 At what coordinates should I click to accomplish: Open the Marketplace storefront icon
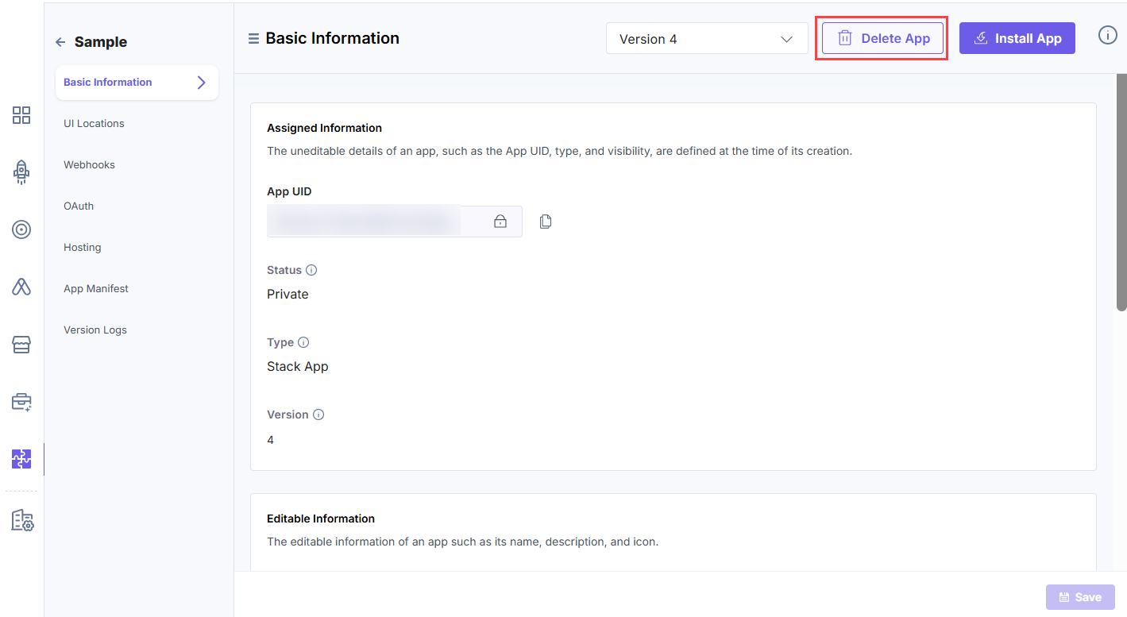point(21,345)
